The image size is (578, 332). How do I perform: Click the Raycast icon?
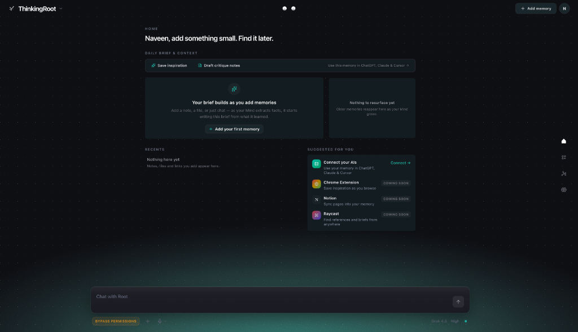pos(316,215)
